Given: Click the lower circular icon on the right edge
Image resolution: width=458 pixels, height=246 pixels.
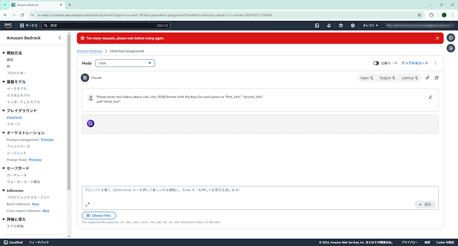Looking at the screenshot, I should 451,48.
